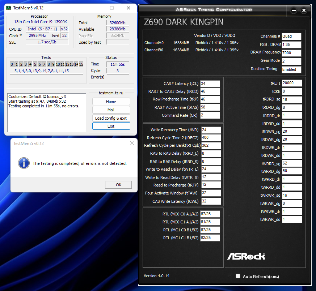Click the tWRWR_sg field showing 16
The image size is (316, 291).
pos(292,196)
